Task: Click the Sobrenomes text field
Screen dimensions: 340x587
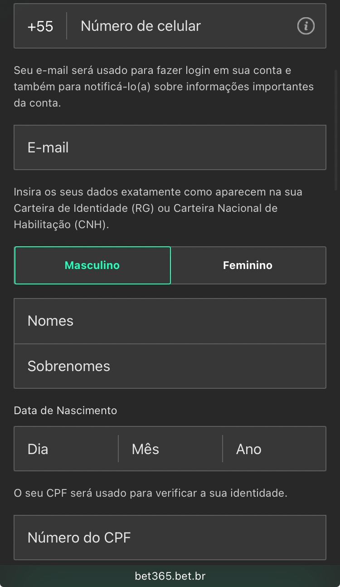Action: 170,366
